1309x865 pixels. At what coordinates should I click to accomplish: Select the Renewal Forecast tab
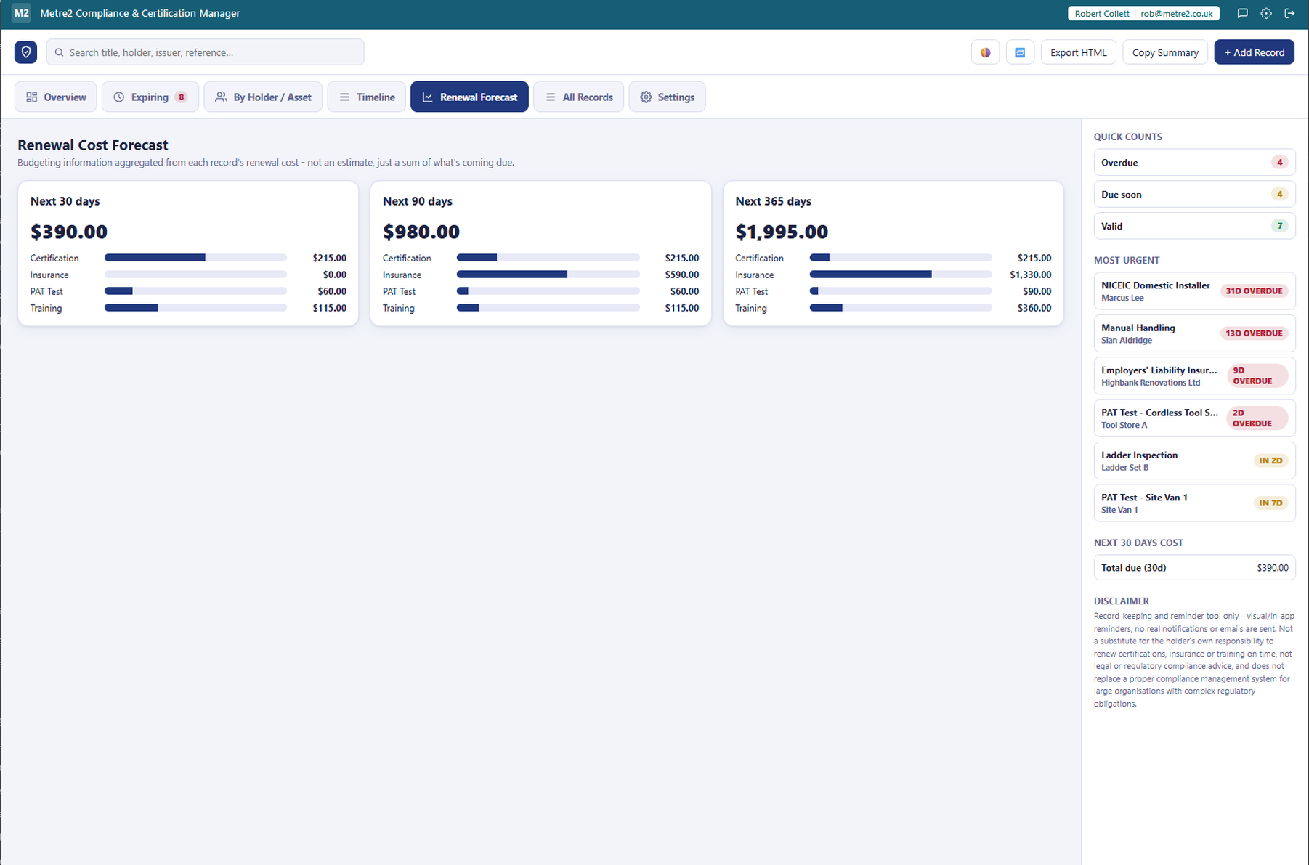pyautogui.click(x=469, y=97)
